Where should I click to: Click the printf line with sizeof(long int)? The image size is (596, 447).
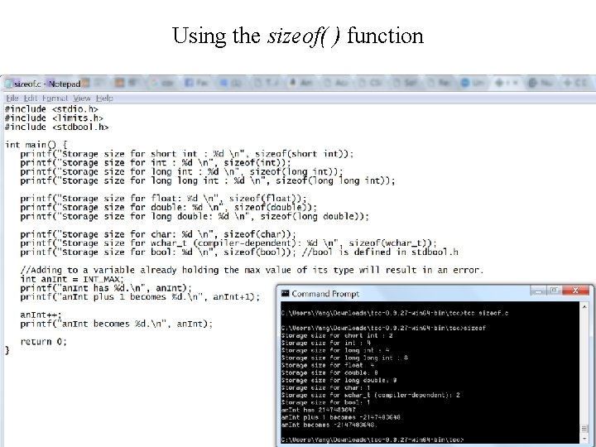click(x=181, y=172)
